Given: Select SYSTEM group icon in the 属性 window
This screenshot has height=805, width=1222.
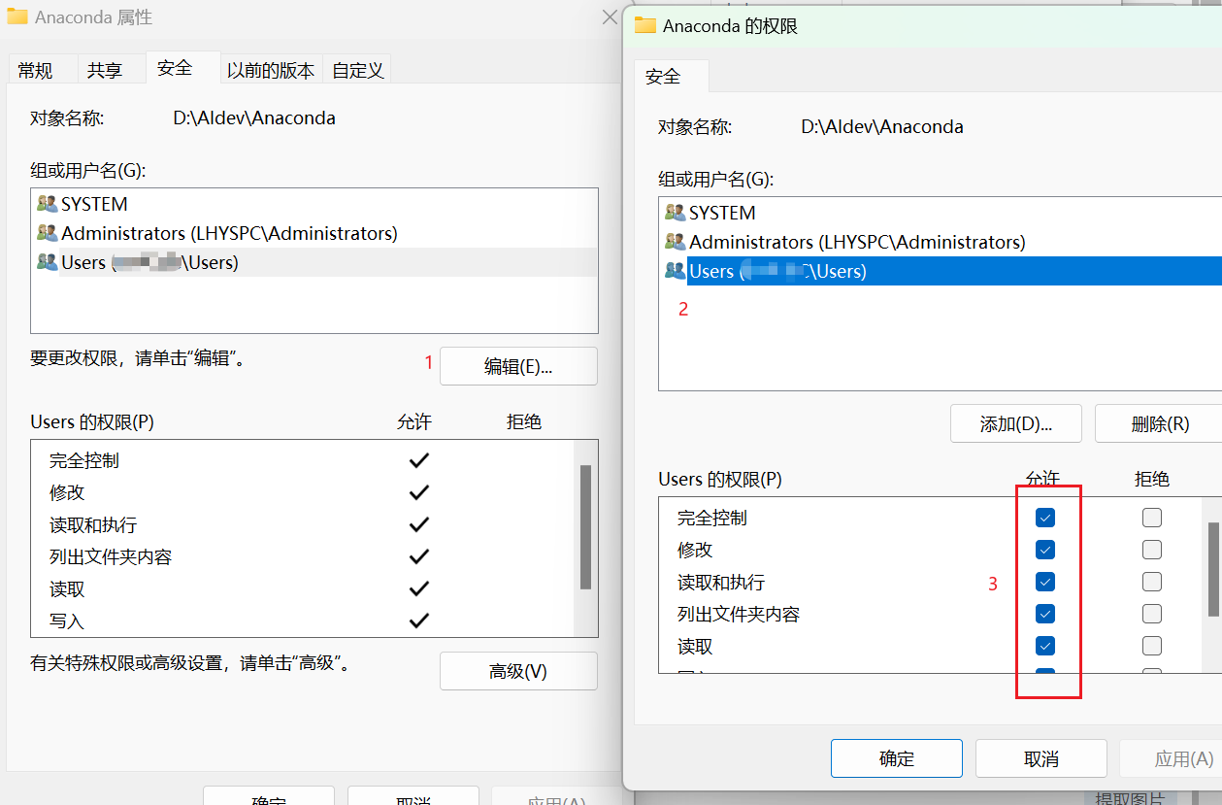Looking at the screenshot, I should point(48,204).
